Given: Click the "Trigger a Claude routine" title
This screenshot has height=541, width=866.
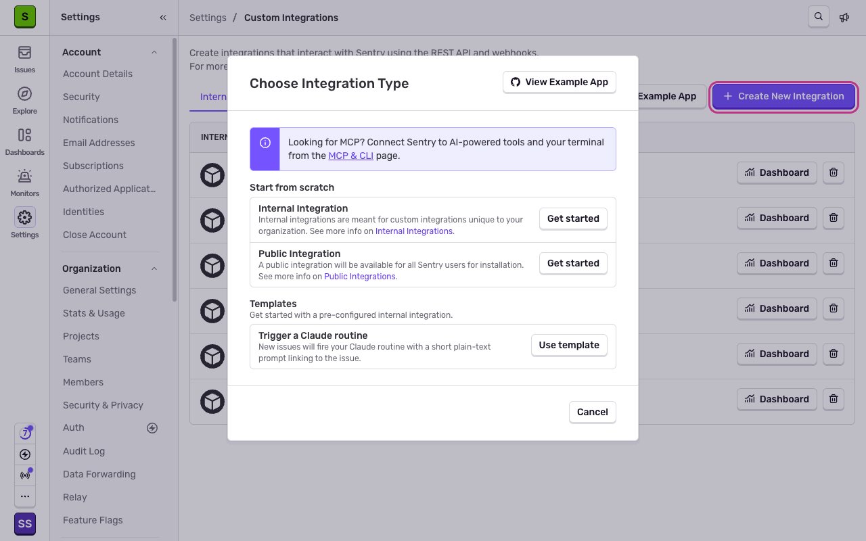Looking at the screenshot, I should pyautogui.click(x=313, y=335).
